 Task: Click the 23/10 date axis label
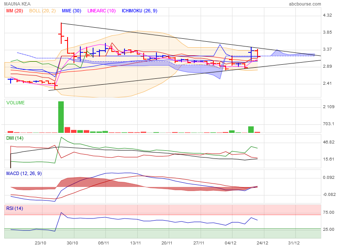coord(40,243)
